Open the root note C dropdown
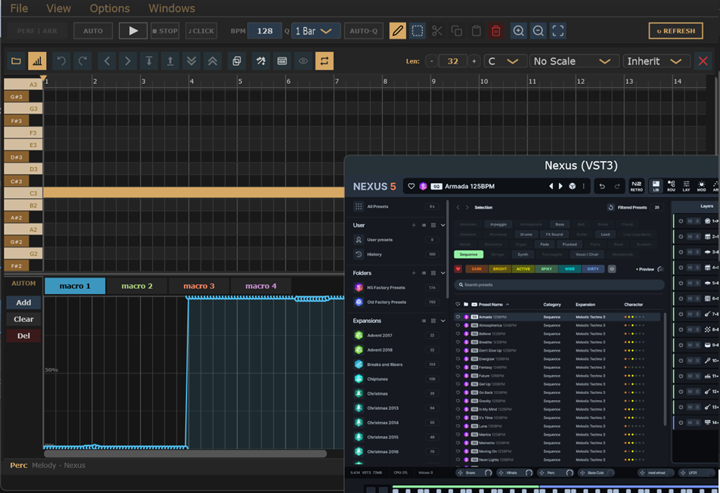This screenshot has width=720, height=493. point(504,61)
